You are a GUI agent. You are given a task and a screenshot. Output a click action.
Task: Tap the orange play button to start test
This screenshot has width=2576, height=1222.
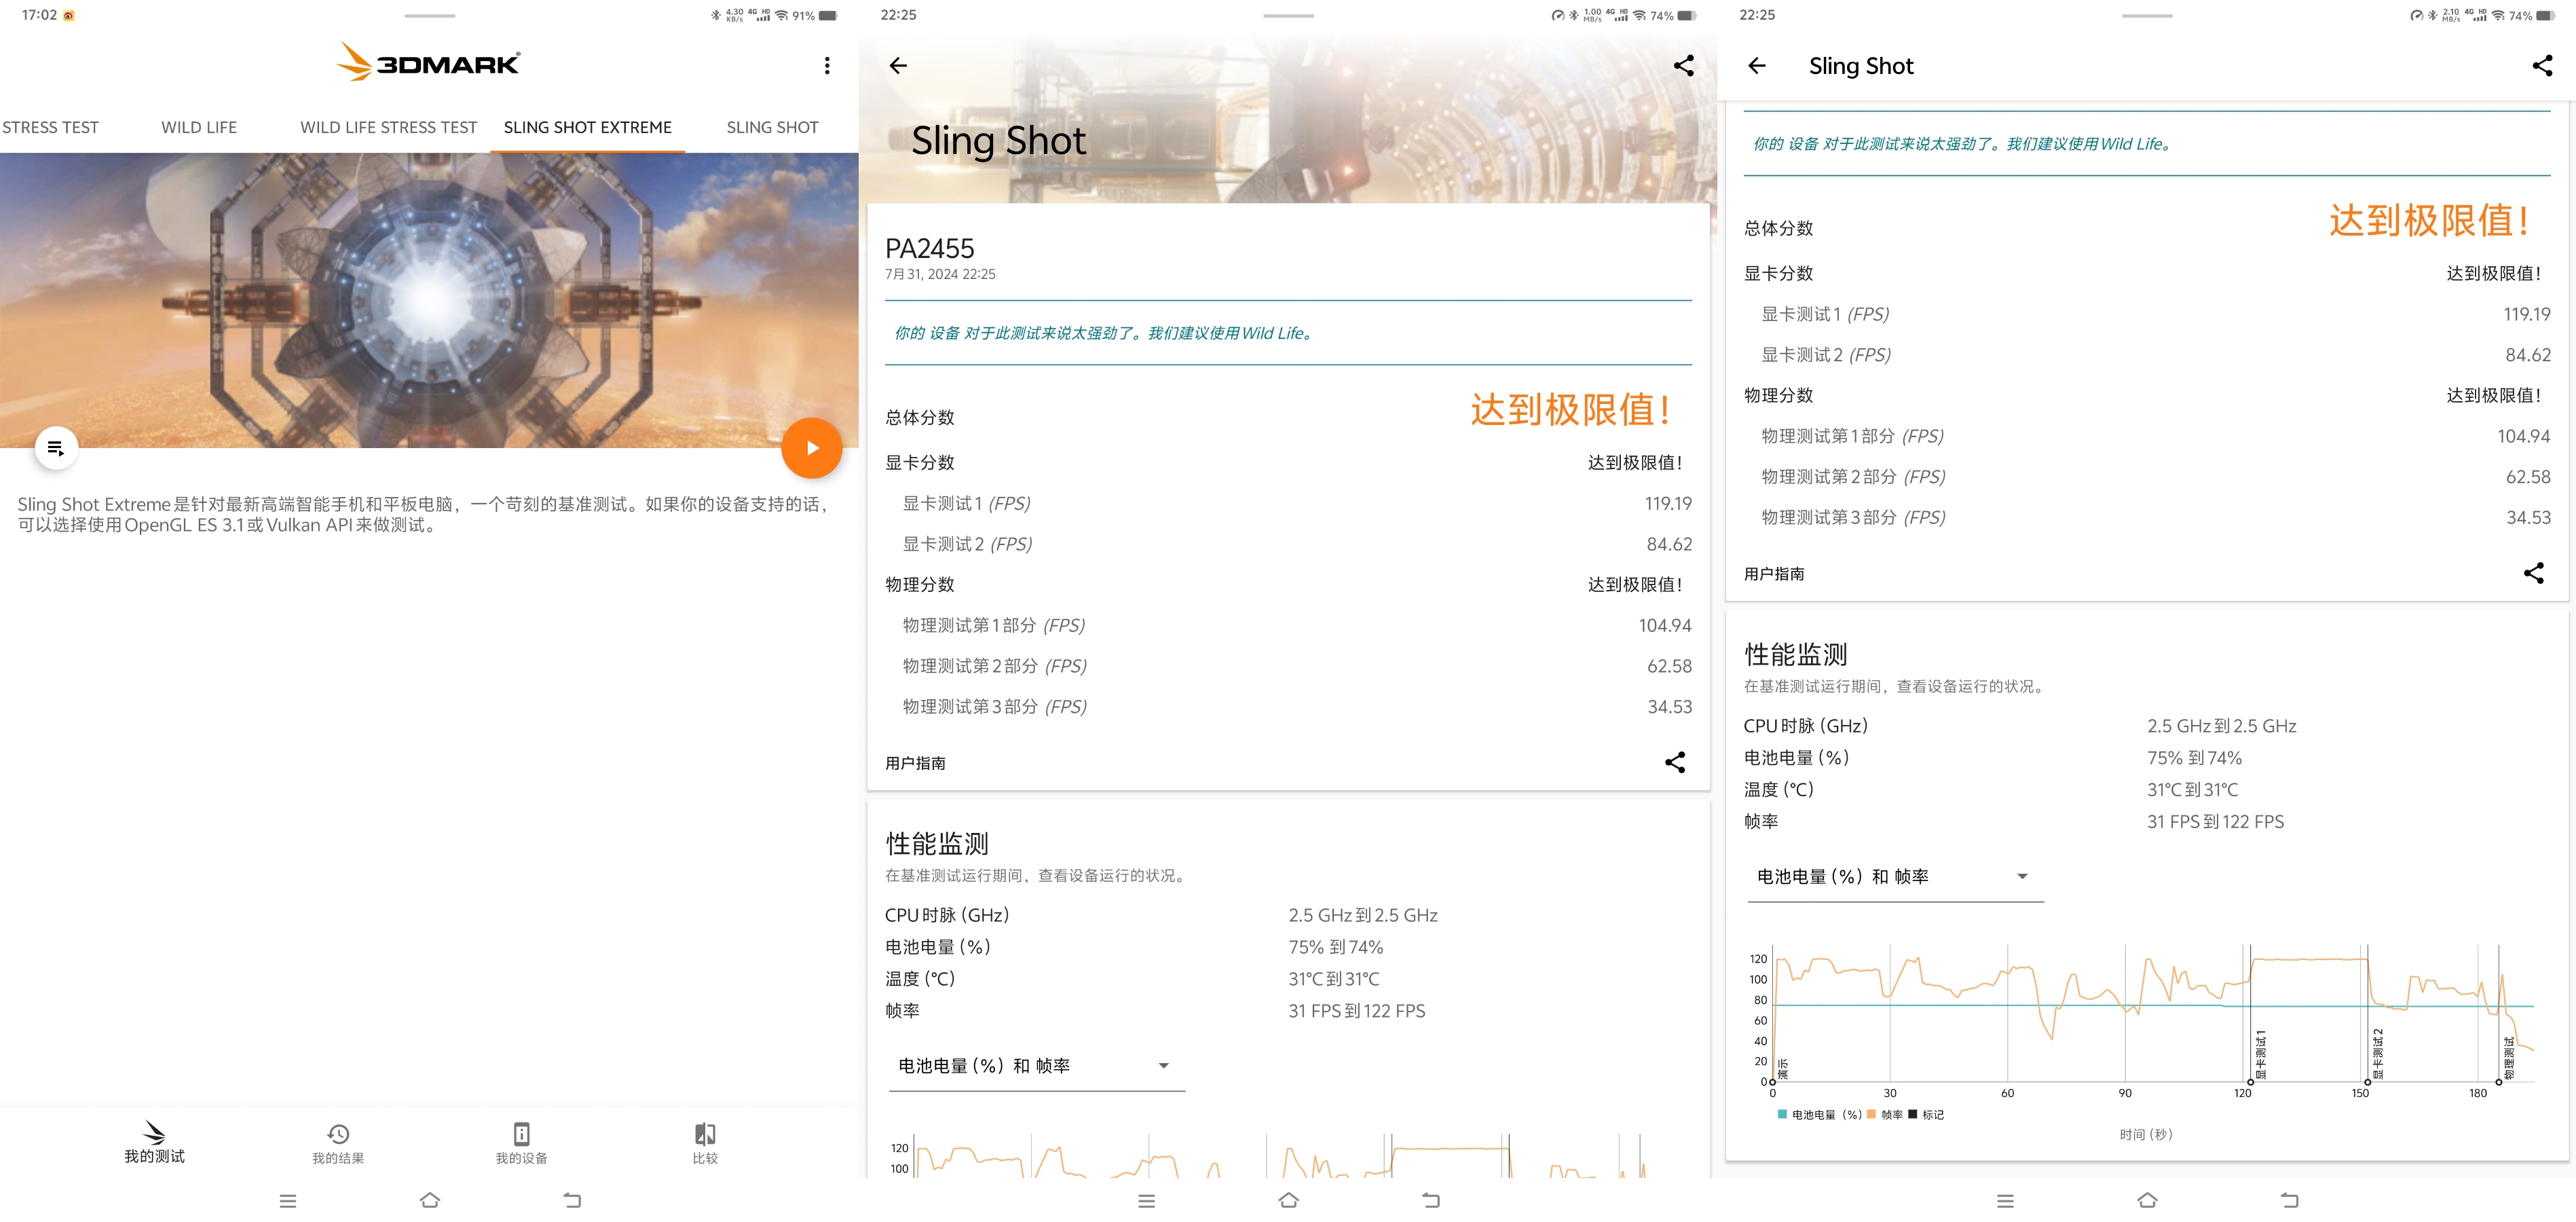[811, 448]
